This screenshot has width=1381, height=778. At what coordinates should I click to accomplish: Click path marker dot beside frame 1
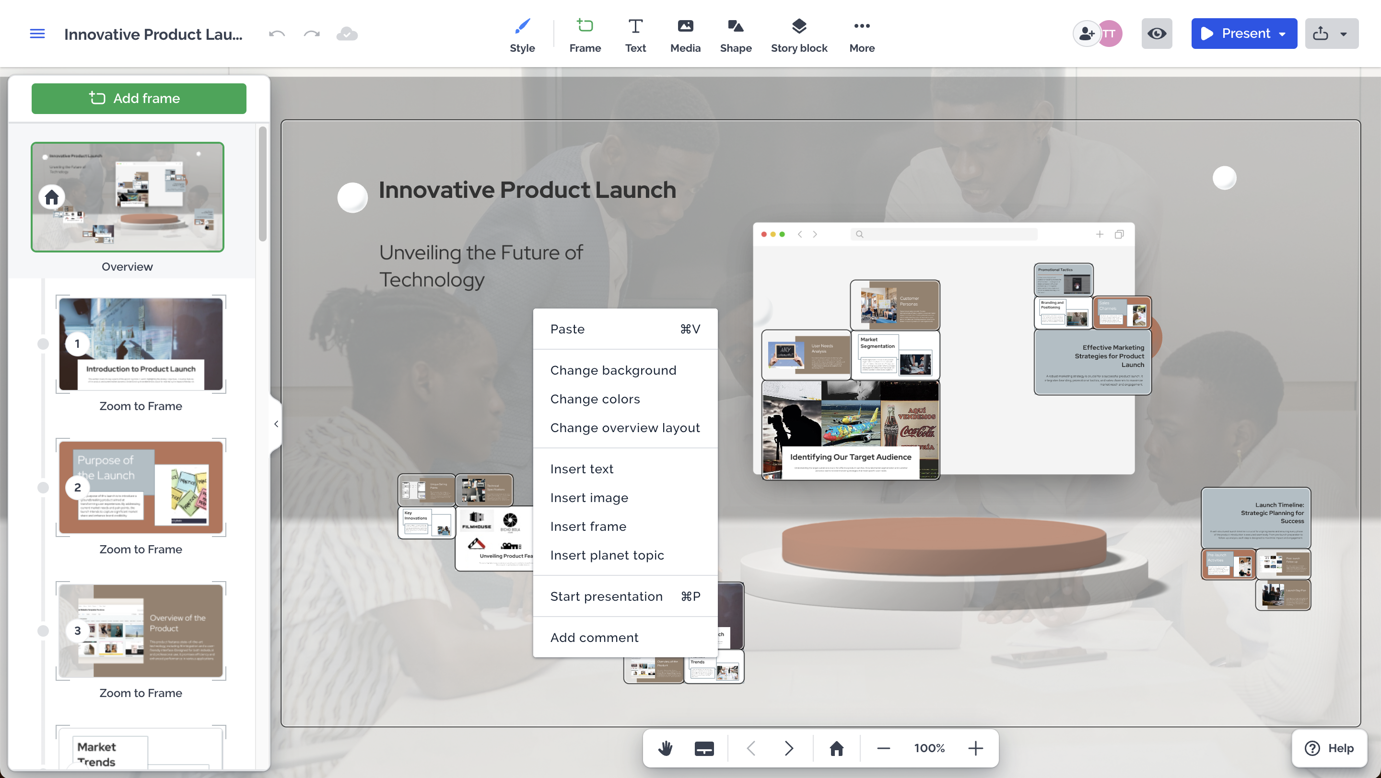point(43,344)
